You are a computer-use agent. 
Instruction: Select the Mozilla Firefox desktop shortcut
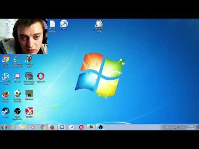(6, 96)
